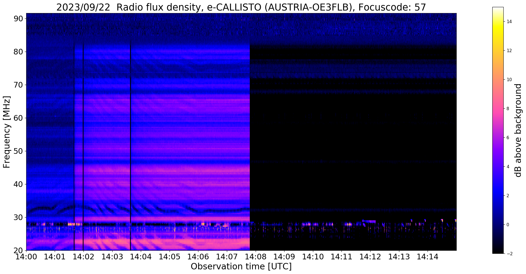Click the plot title text at top
The width and height of the screenshot is (526, 274).
coord(241,7)
